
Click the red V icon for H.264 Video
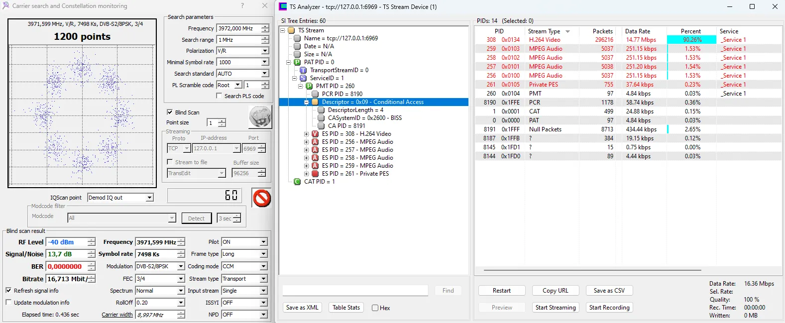point(315,134)
